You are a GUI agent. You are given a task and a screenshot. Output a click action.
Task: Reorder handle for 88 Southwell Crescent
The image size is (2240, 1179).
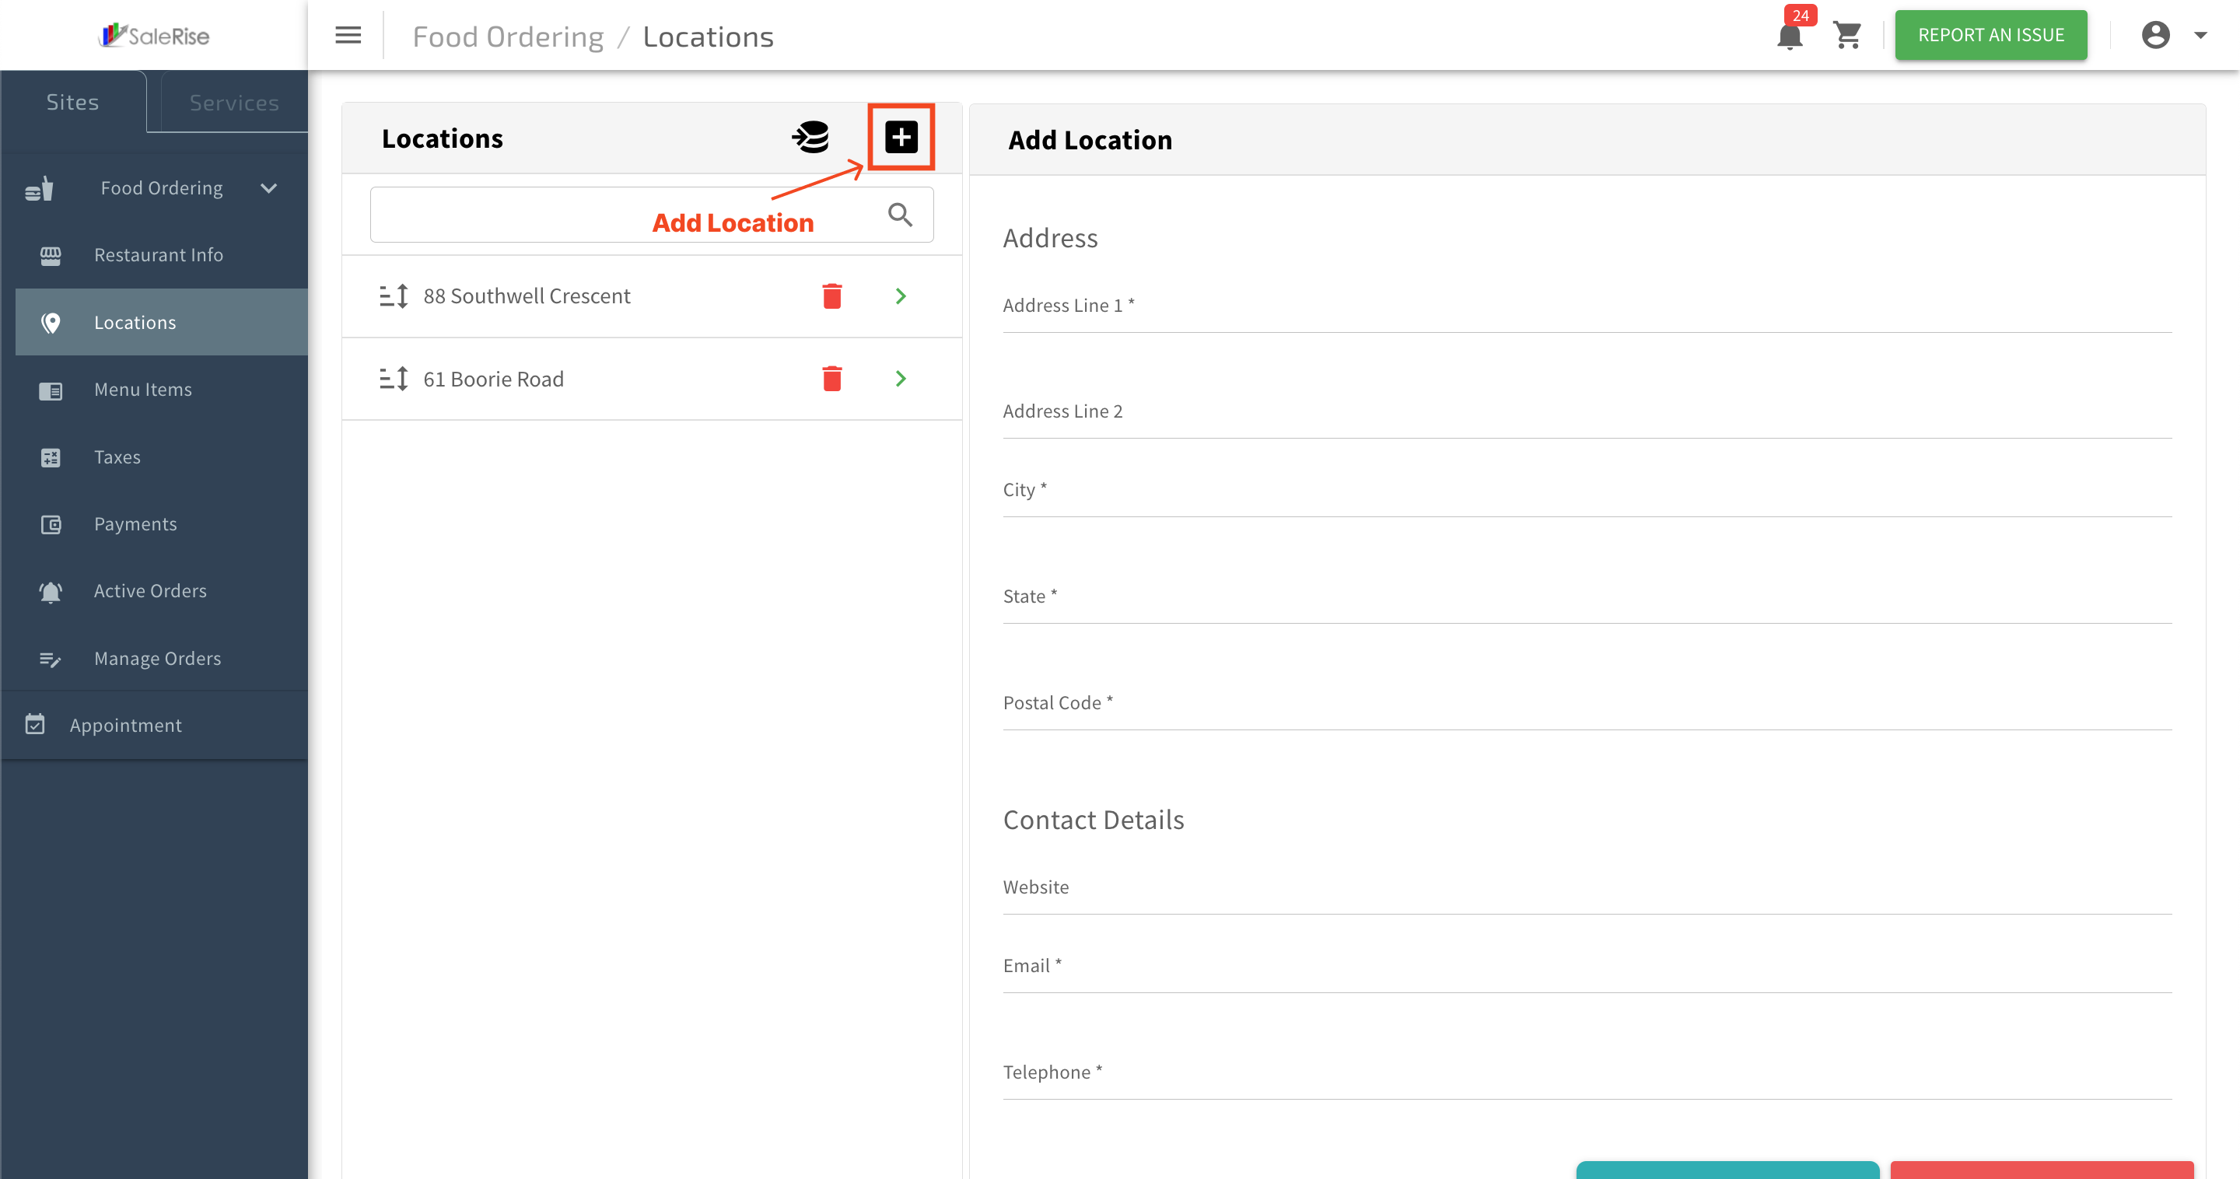click(x=393, y=296)
